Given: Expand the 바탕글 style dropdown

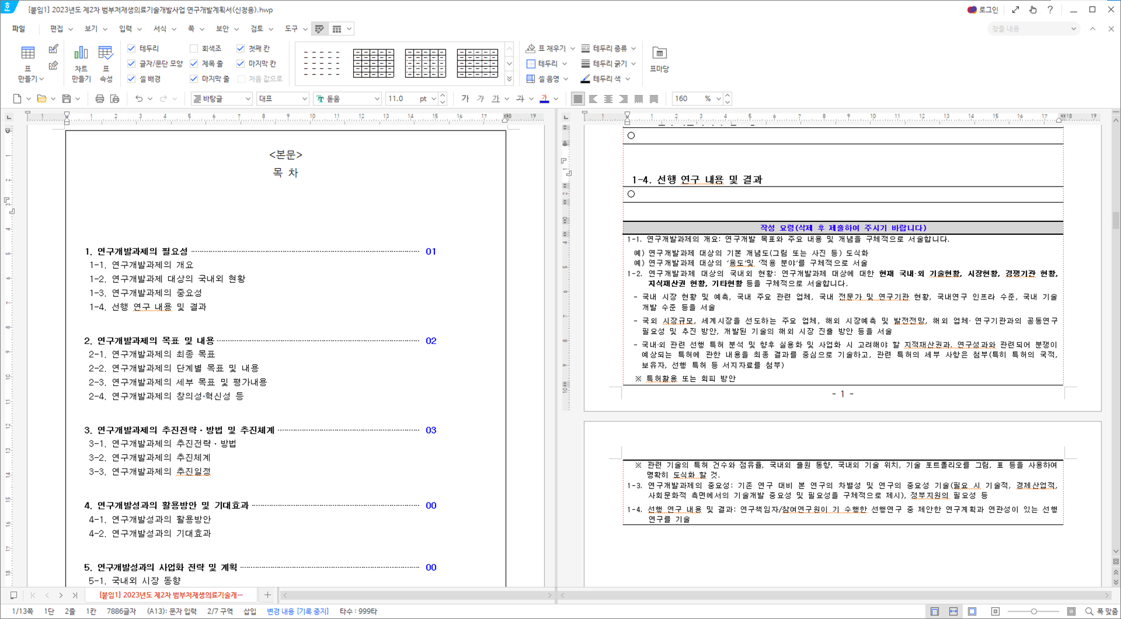Looking at the screenshot, I should pyautogui.click(x=248, y=99).
